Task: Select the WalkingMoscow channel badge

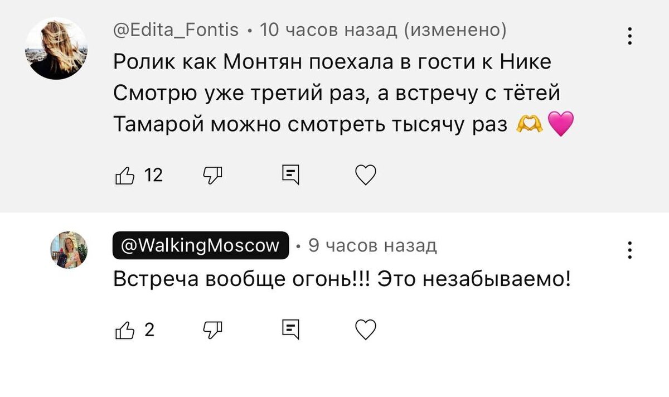Action: click(x=201, y=245)
